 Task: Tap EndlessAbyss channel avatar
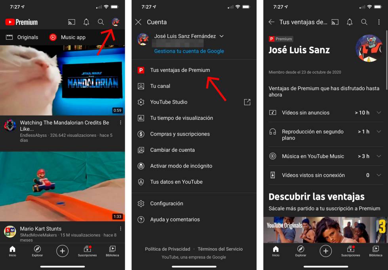10,125
